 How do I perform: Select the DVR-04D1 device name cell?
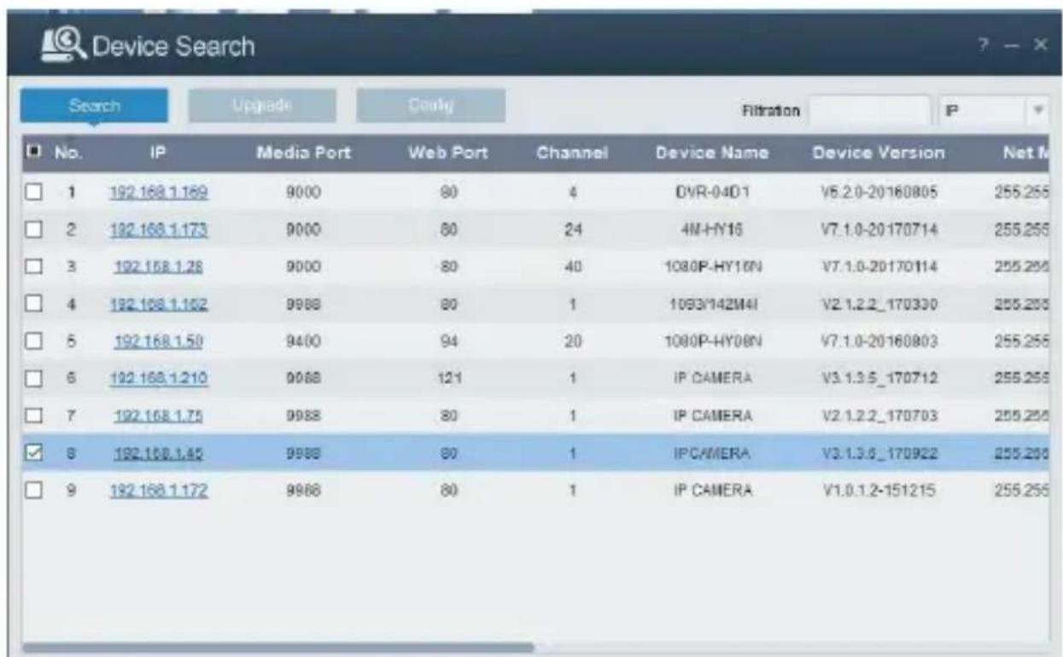tap(711, 194)
